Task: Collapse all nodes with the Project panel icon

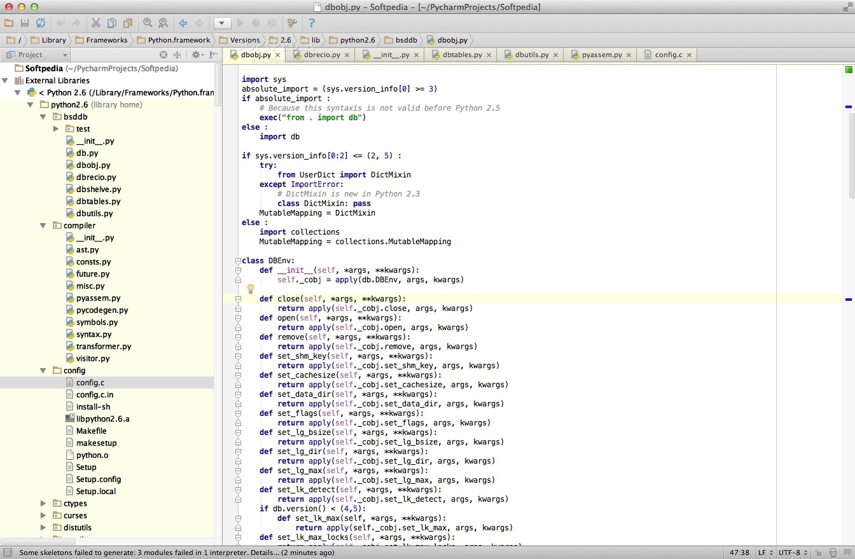Action: coord(177,55)
